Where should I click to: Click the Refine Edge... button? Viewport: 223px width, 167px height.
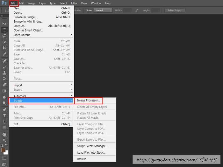pos(175,10)
